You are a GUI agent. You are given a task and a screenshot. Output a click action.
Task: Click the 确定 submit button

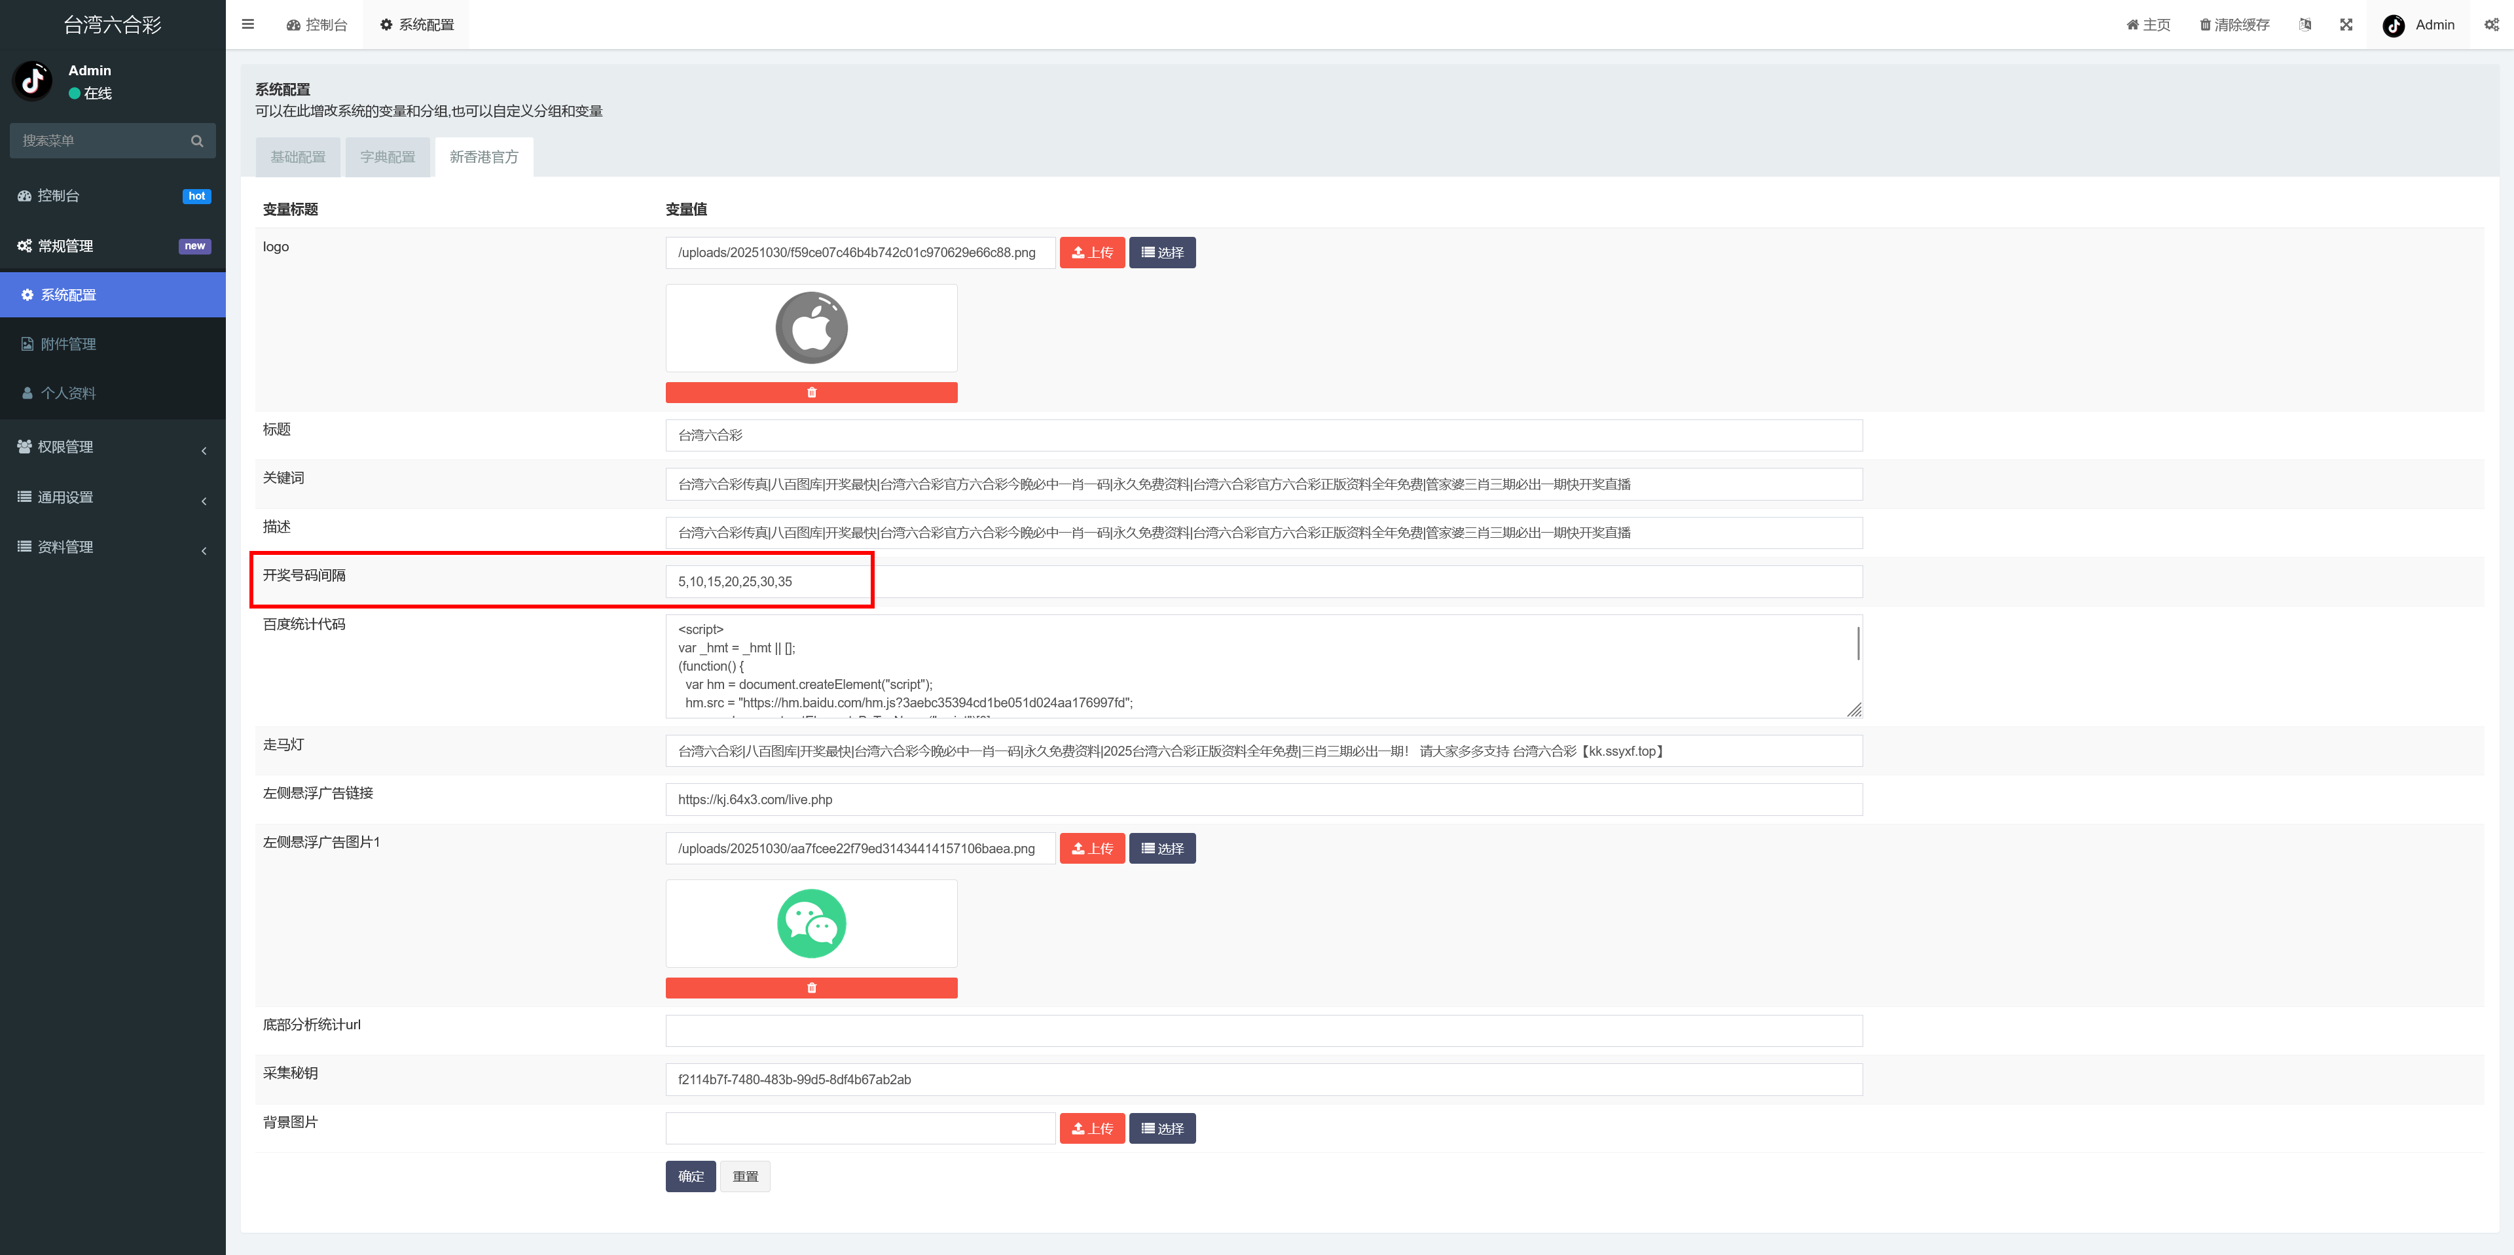point(691,1176)
